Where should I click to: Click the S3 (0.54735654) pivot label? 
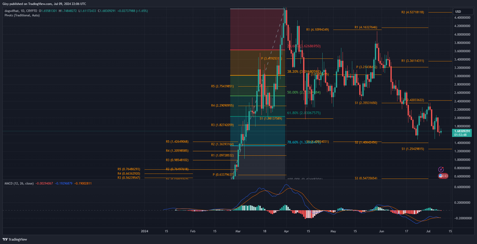(x=366, y=178)
